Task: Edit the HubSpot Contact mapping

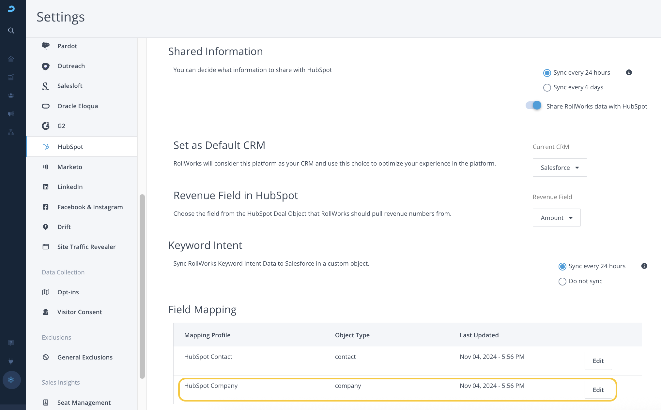Action: coord(598,361)
